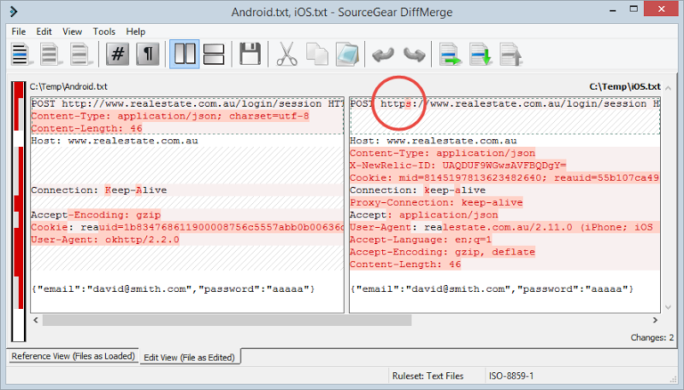Click 'Host: www.realestate.com.au' in left pane

point(115,141)
